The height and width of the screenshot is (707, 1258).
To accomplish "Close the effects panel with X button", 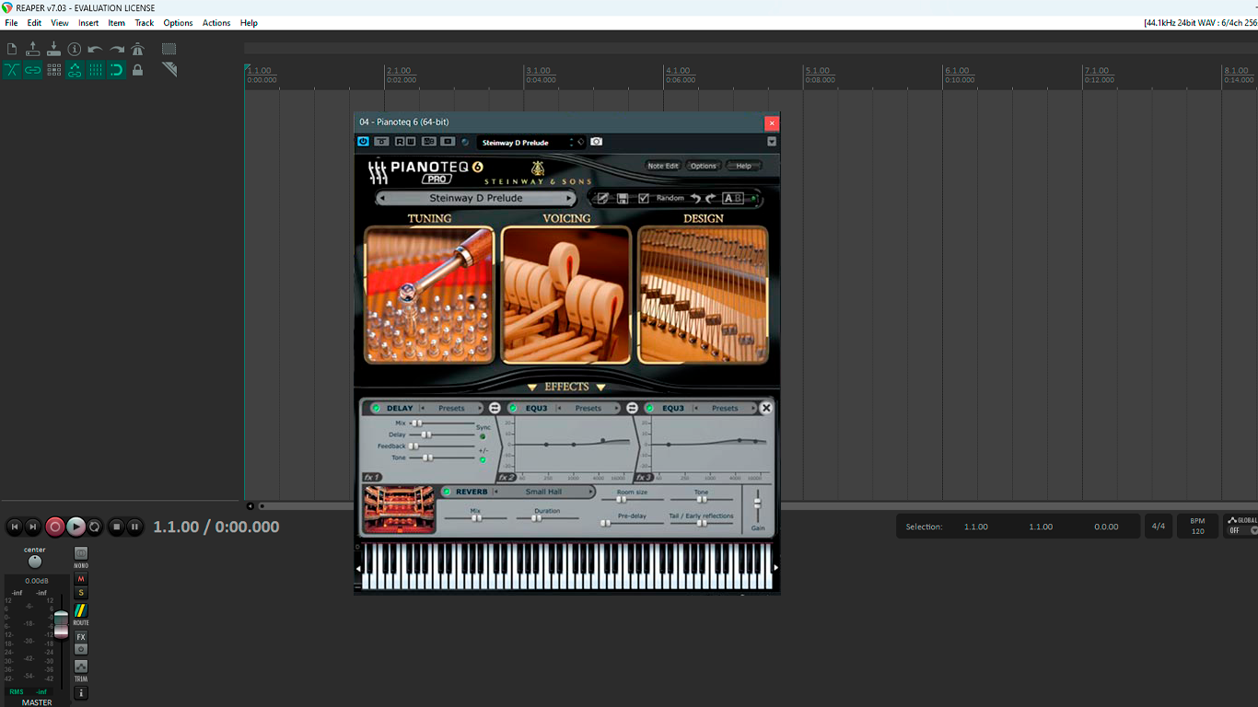I will [765, 408].
